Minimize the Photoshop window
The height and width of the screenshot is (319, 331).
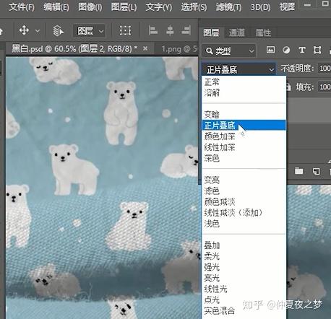[307, 5]
